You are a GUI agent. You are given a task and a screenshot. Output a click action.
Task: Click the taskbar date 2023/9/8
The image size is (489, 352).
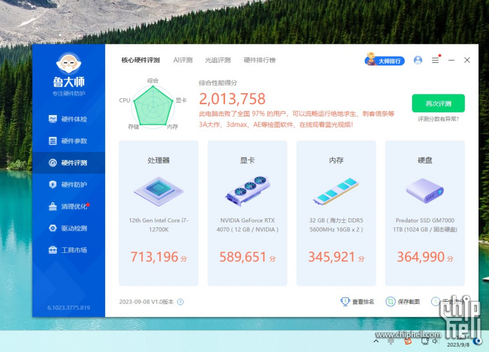(x=458, y=345)
